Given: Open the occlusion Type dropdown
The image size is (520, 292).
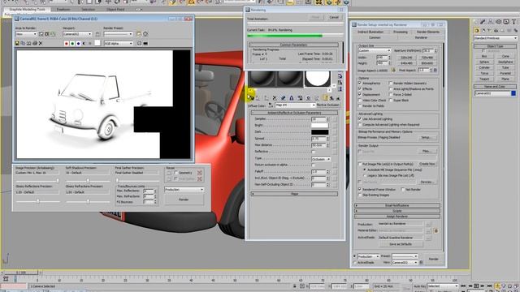Looking at the screenshot, I should tap(321, 159).
